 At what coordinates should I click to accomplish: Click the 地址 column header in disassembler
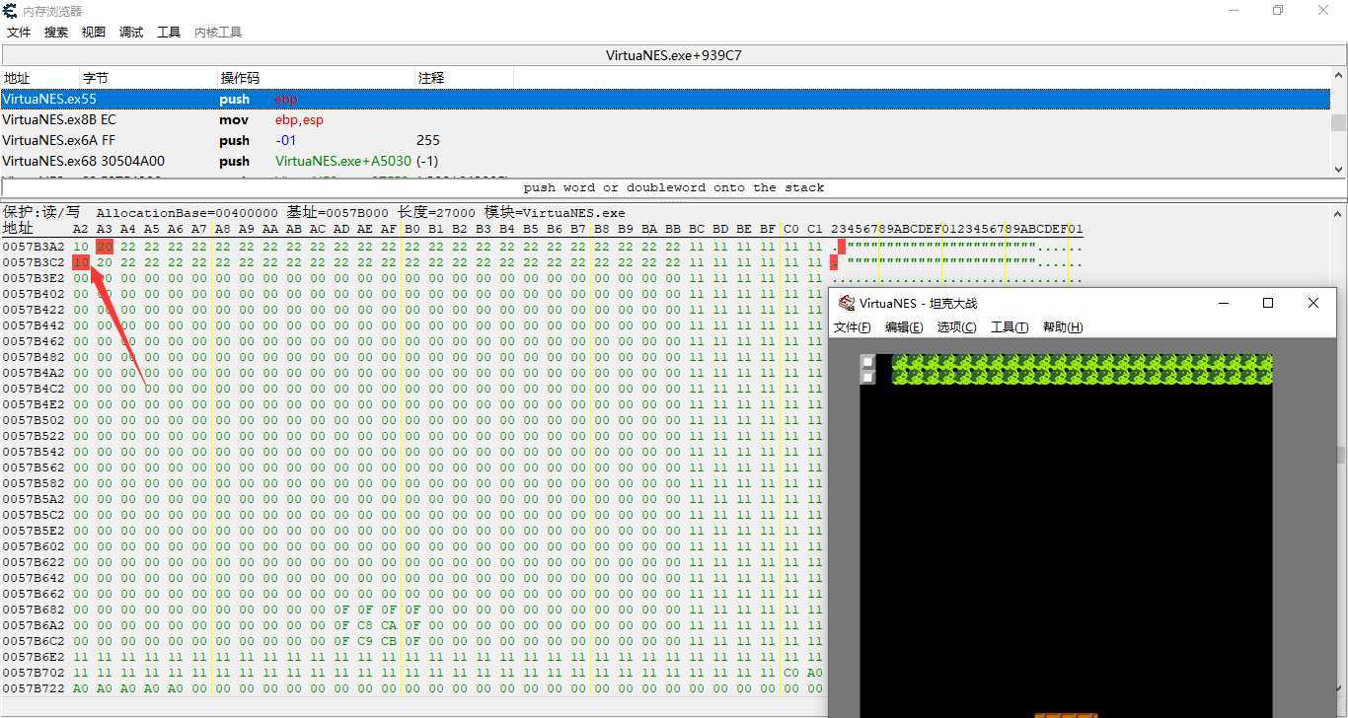(x=39, y=78)
